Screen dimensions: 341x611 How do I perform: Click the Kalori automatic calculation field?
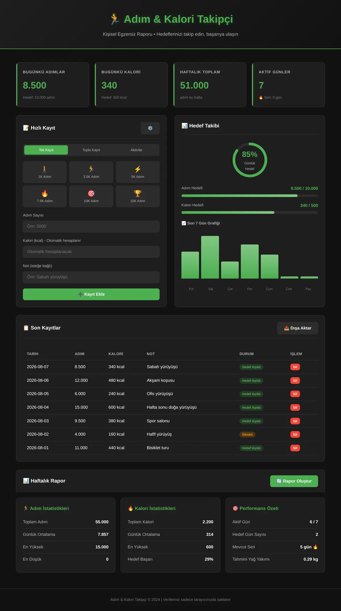91,252
